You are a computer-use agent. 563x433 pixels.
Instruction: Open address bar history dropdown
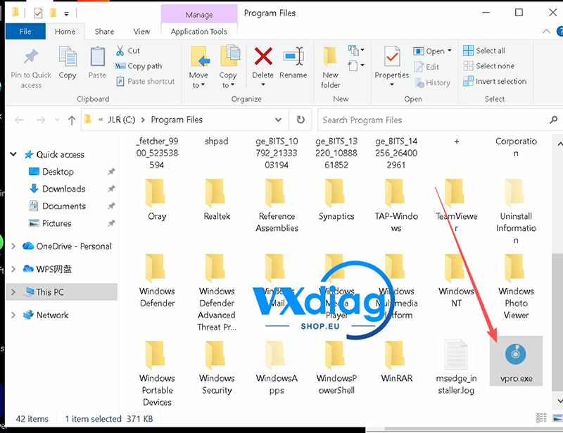pos(278,120)
